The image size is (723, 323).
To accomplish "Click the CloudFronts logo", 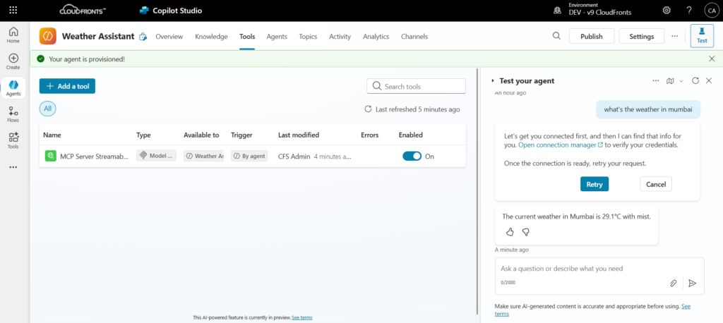I will coord(83,10).
